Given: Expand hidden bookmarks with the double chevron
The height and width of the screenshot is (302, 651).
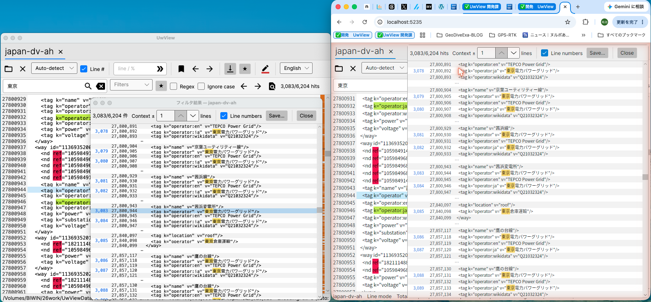Looking at the screenshot, I should (x=584, y=35).
